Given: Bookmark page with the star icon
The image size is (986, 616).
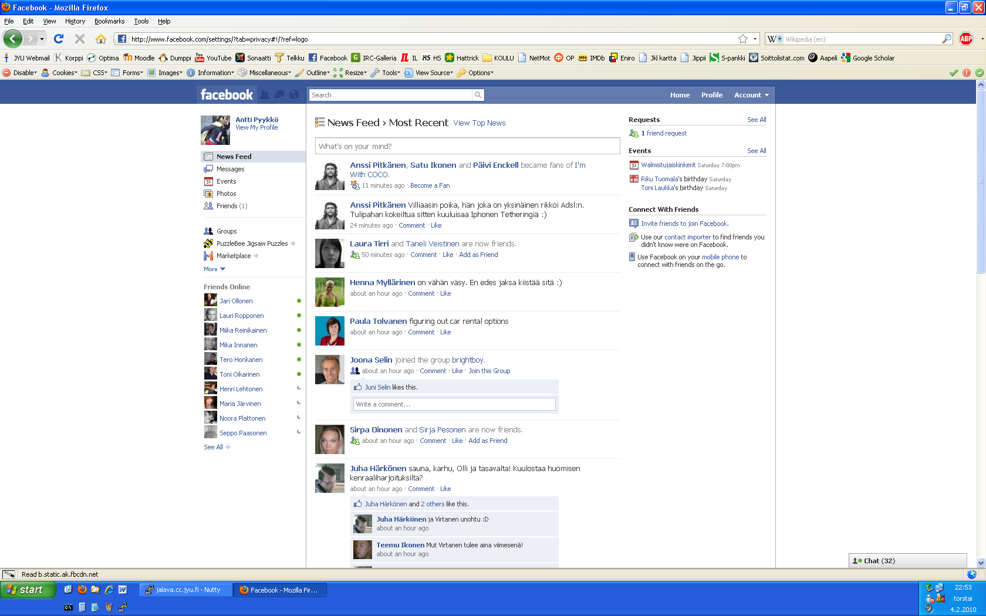Looking at the screenshot, I should coord(743,39).
